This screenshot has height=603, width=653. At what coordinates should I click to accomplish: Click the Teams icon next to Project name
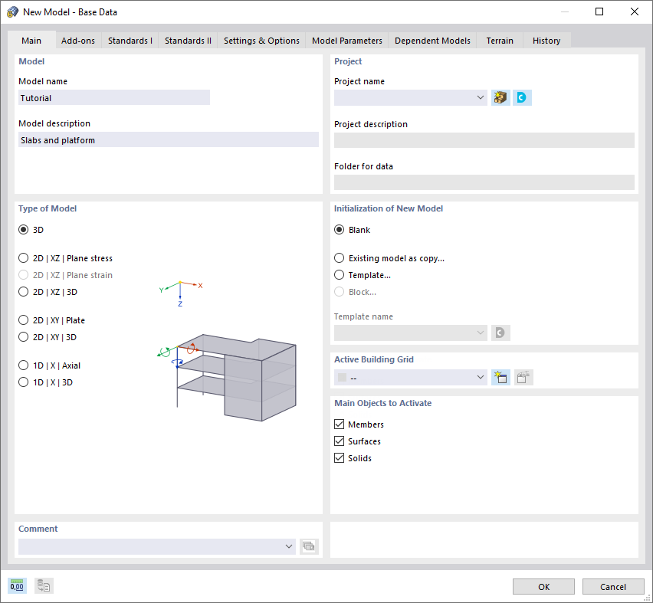pos(522,97)
